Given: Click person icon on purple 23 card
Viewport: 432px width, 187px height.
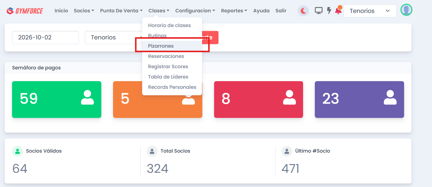Looking at the screenshot, I should [390, 98].
